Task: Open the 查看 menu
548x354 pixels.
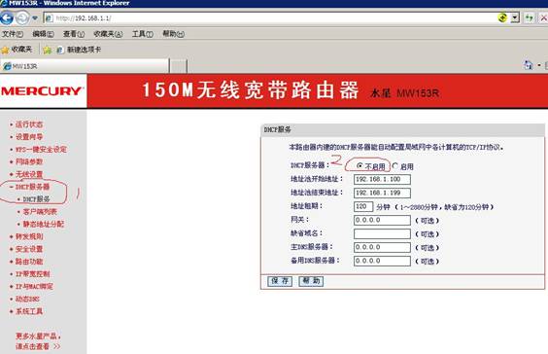Action: [74, 34]
